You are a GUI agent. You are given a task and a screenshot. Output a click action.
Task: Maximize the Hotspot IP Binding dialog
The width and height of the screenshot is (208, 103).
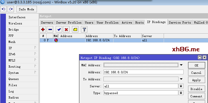pyautogui.click(x=200, y=58)
